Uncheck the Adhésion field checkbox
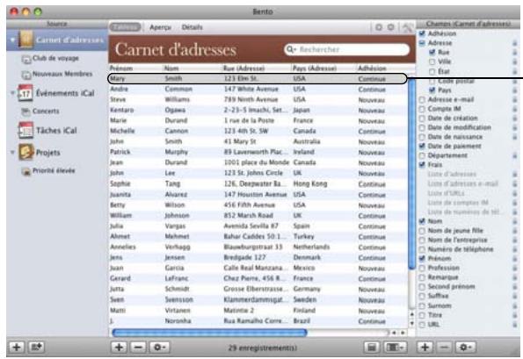 coord(422,33)
